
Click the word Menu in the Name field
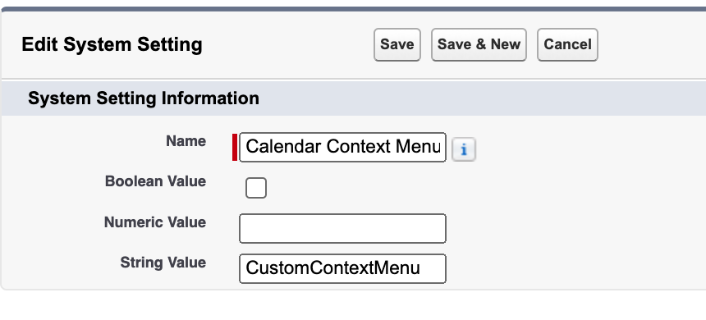point(418,147)
